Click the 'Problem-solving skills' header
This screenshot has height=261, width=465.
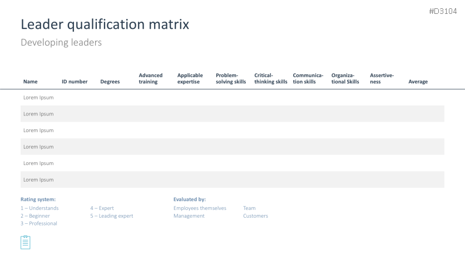[x=231, y=78]
